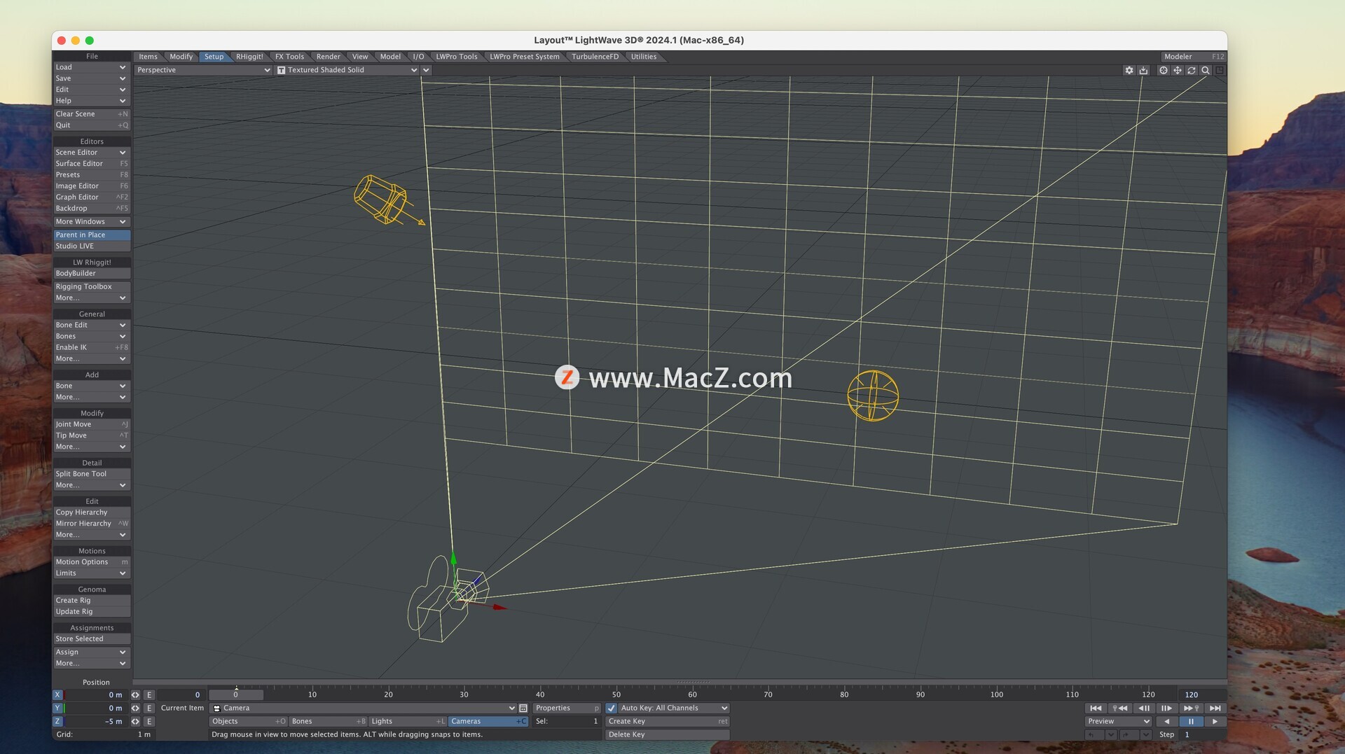Click the viewport center-on-item target icon
The width and height of the screenshot is (1345, 754).
(1163, 70)
